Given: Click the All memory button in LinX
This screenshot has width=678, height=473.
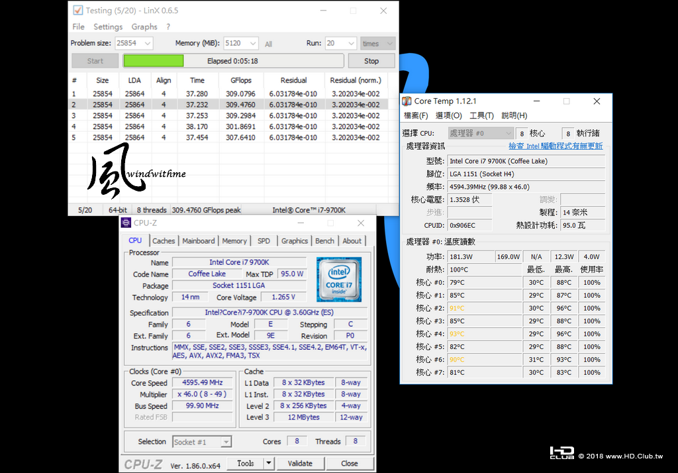Looking at the screenshot, I should (x=269, y=44).
